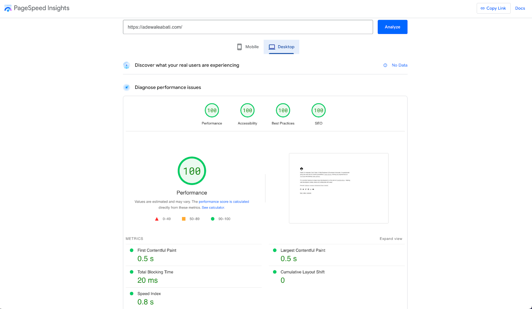The width and height of the screenshot is (532, 309).
Task: Click the Speed Index status dot
Action: 131,293
